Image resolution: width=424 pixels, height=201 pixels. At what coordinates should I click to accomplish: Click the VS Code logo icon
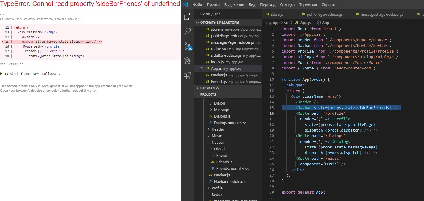pos(186,4)
